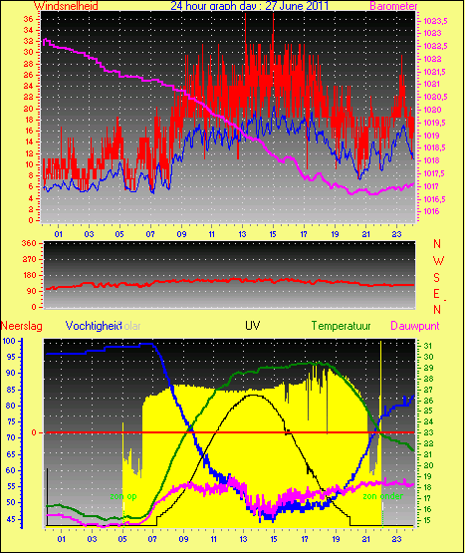Click the 1023,5 barometer scale value

click(435, 21)
